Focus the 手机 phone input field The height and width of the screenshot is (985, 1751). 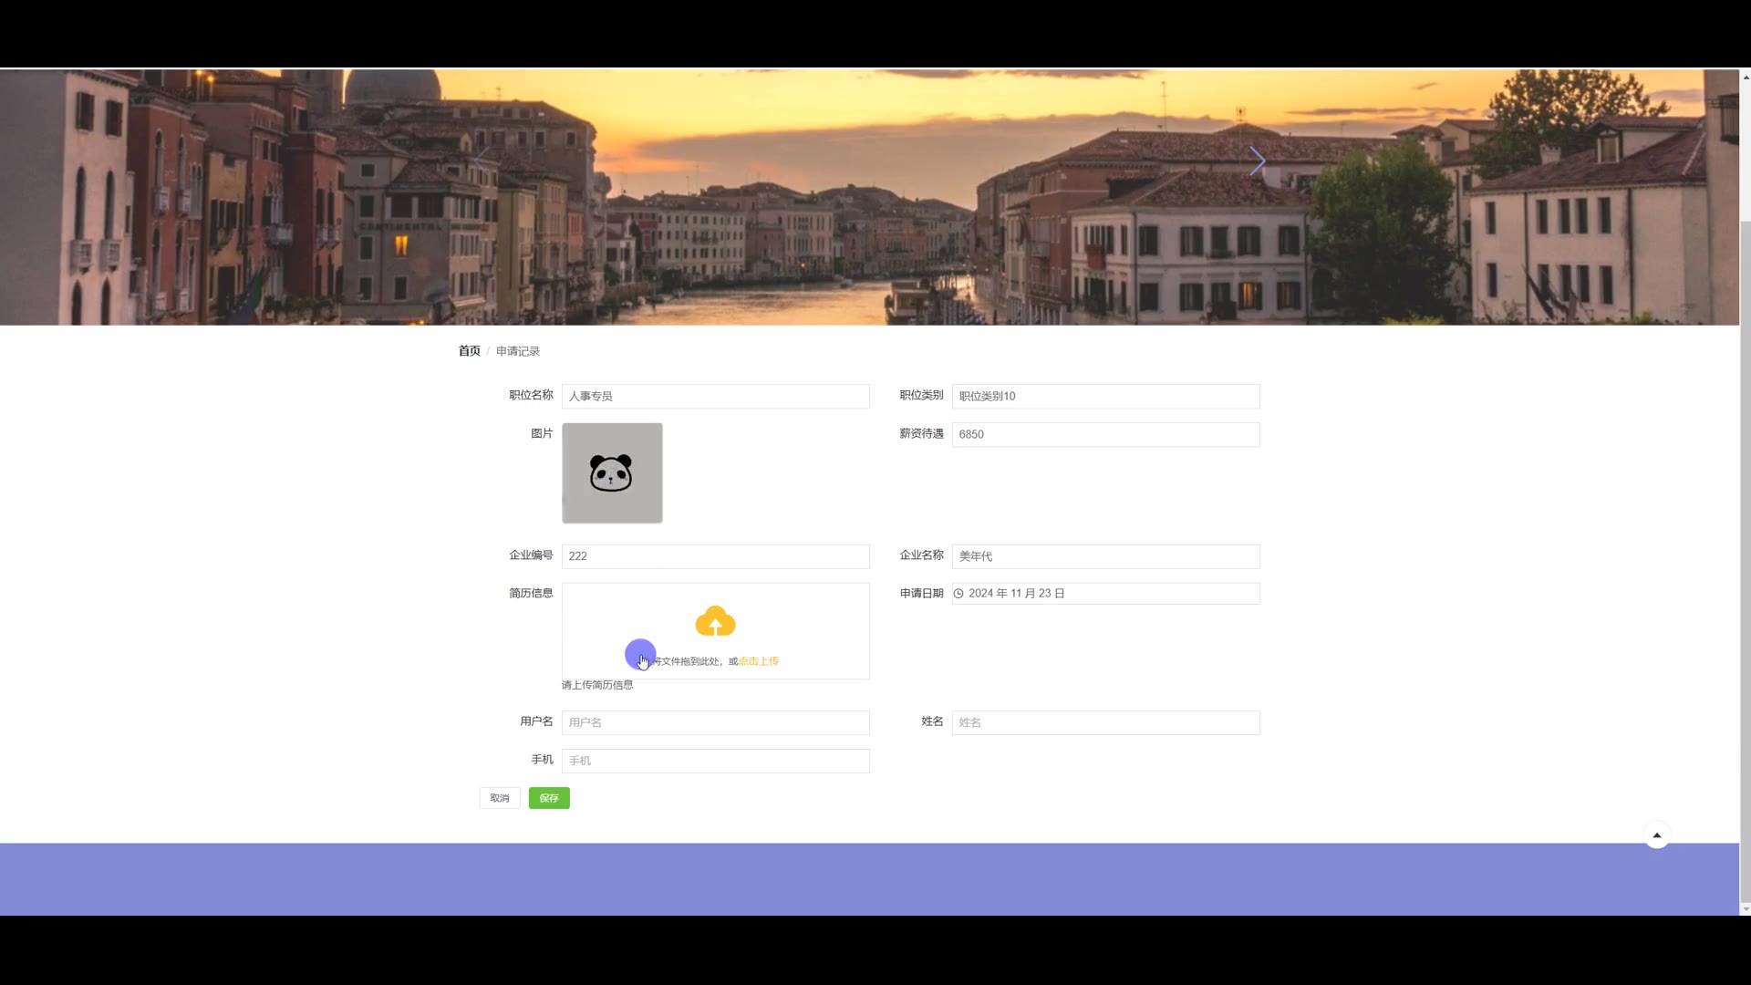[715, 761]
